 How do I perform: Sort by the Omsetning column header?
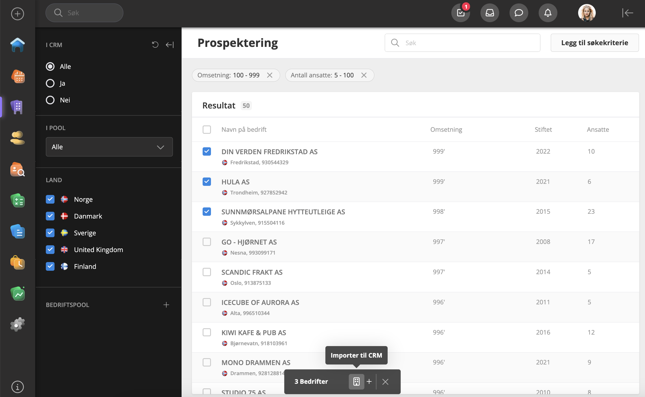click(446, 129)
